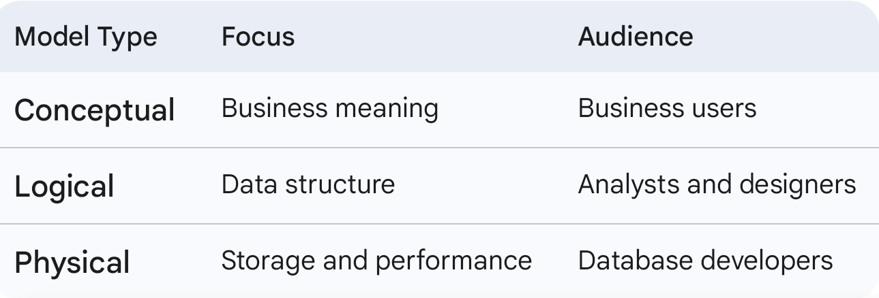Click the Analysts and designers cell
Screen dimensions: 879x298
pyautogui.click(x=717, y=184)
